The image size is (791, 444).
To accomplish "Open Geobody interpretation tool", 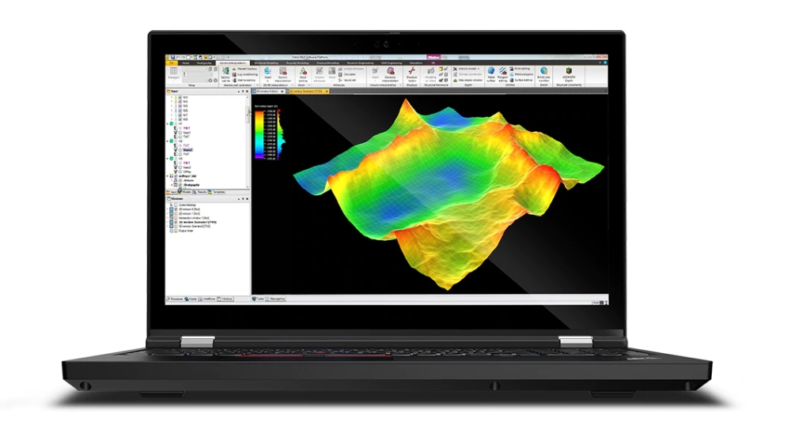I will pos(391,74).
